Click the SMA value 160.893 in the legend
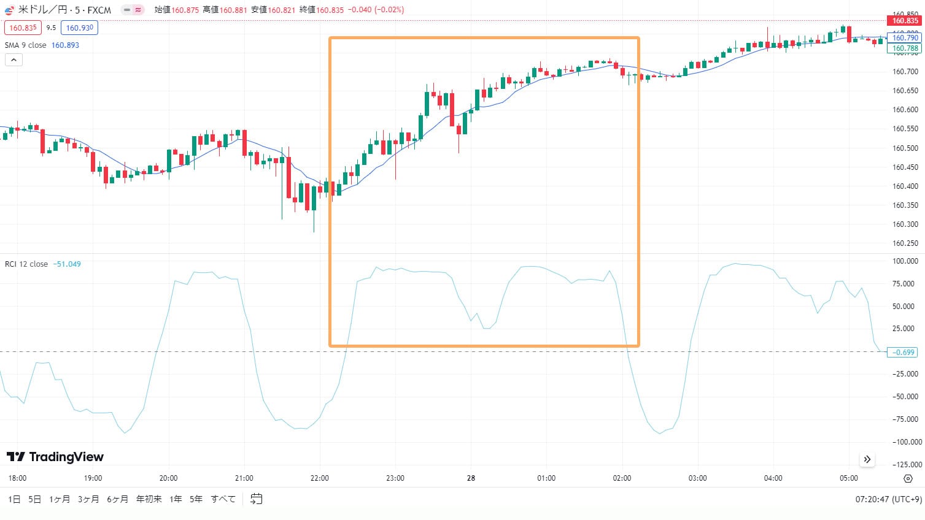 click(x=65, y=45)
